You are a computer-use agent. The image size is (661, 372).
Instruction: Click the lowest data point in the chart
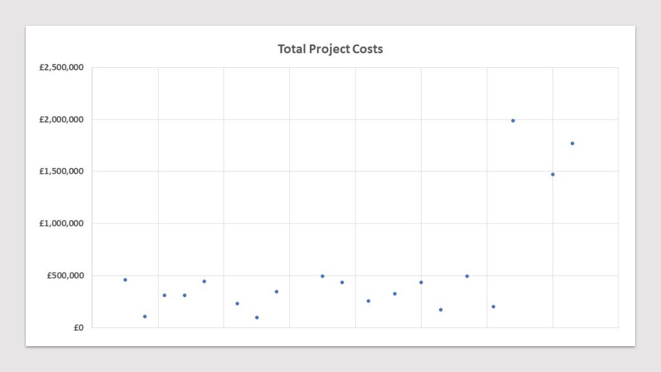[x=257, y=318]
